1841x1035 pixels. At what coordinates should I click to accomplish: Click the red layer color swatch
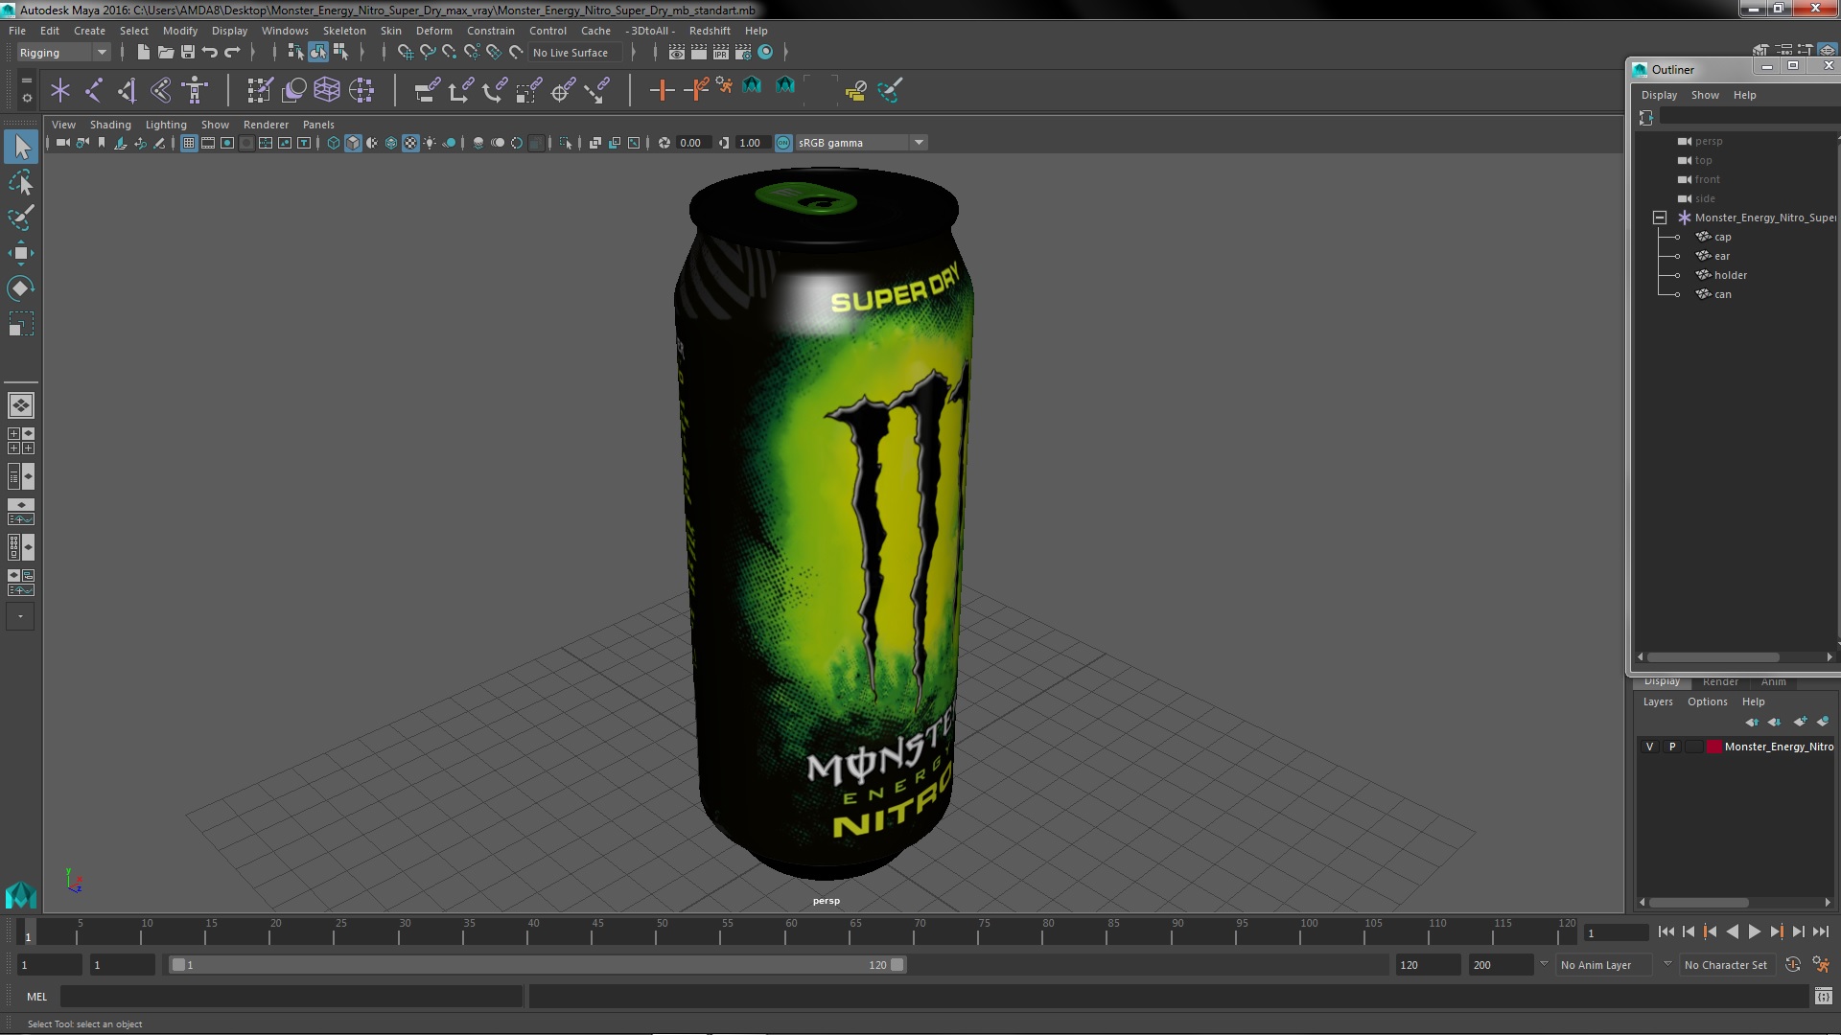click(x=1713, y=747)
